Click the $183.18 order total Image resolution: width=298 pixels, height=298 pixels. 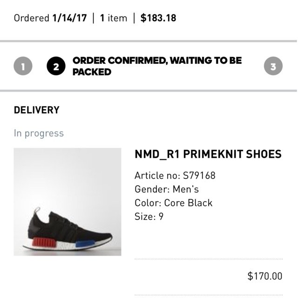tap(158, 18)
